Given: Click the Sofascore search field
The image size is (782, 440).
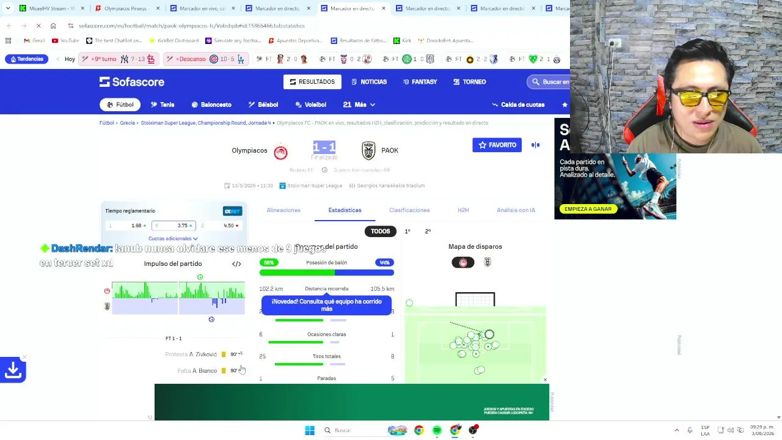Looking at the screenshot, I should (549, 82).
